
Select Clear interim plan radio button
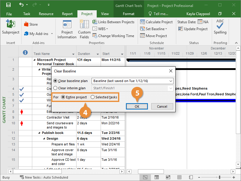tap(55, 88)
